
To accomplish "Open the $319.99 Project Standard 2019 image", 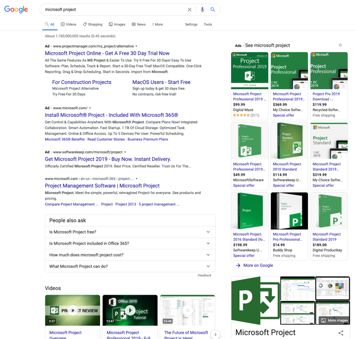I will click(329, 141).
